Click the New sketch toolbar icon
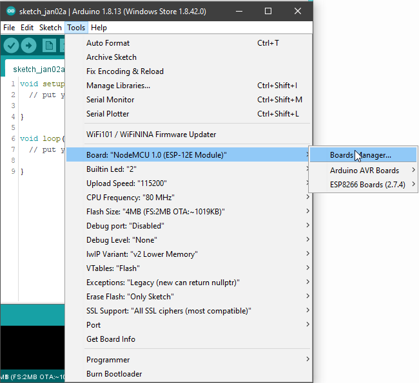 point(49,46)
